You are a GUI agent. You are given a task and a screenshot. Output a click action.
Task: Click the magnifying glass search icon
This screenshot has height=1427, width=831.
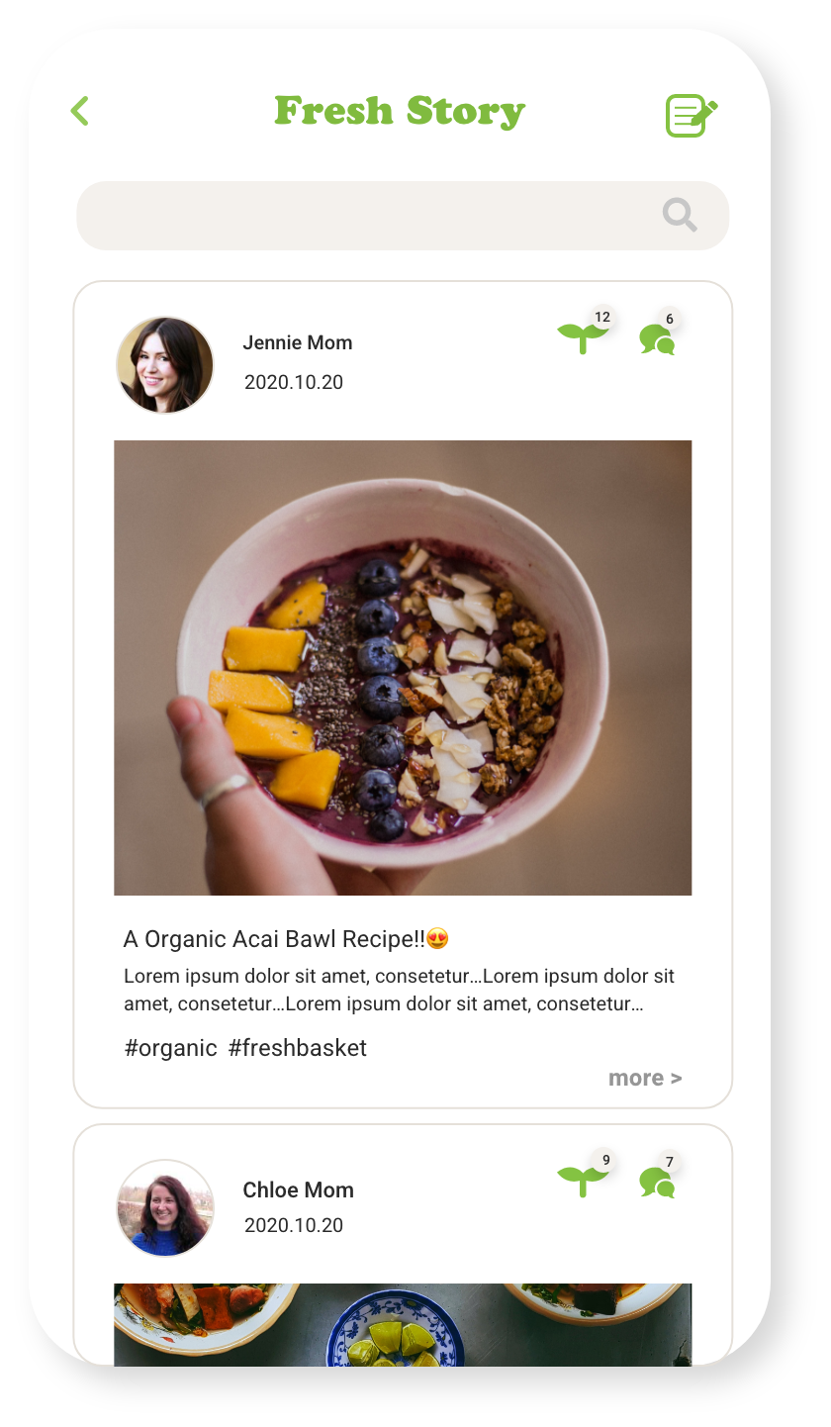click(680, 214)
